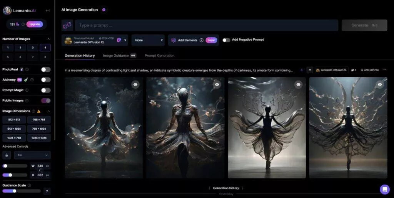Image resolution: width=394 pixels, height=198 pixels.
Task: Open the Guidance Scale help icon
Action: [29, 185]
